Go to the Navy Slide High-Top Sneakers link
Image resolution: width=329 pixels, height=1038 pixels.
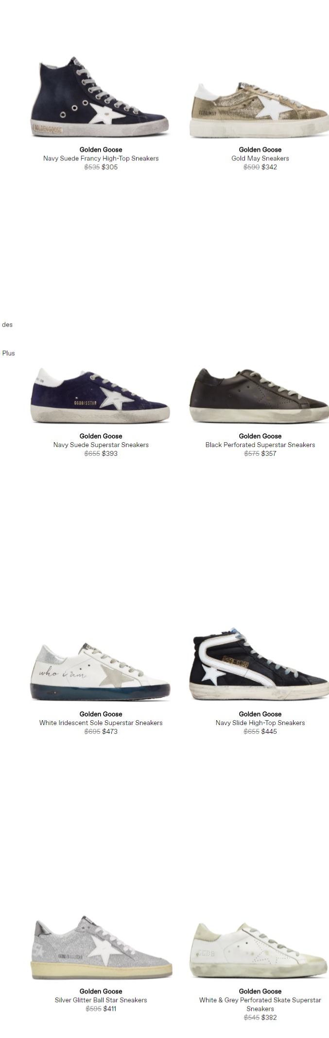(260, 723)
